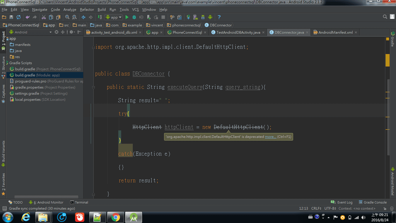Click the green Run button
Viewport: 396px width, 223px height.
pyautogui.click(x=127, y=17)
